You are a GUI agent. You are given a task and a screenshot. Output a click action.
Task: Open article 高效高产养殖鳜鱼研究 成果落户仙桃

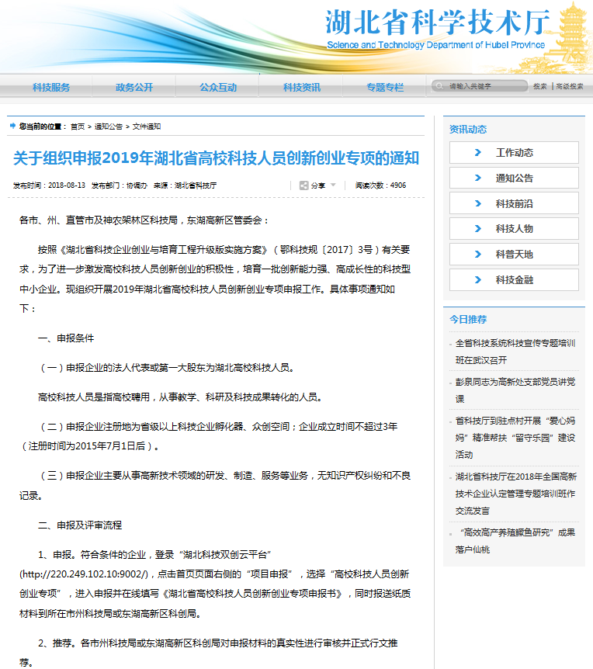tap(515, 541)
